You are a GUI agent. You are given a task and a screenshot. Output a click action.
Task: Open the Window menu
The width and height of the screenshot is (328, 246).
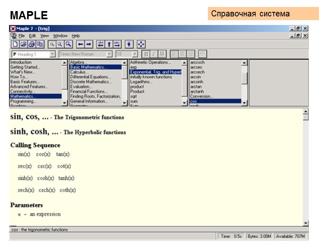(60, 36)
